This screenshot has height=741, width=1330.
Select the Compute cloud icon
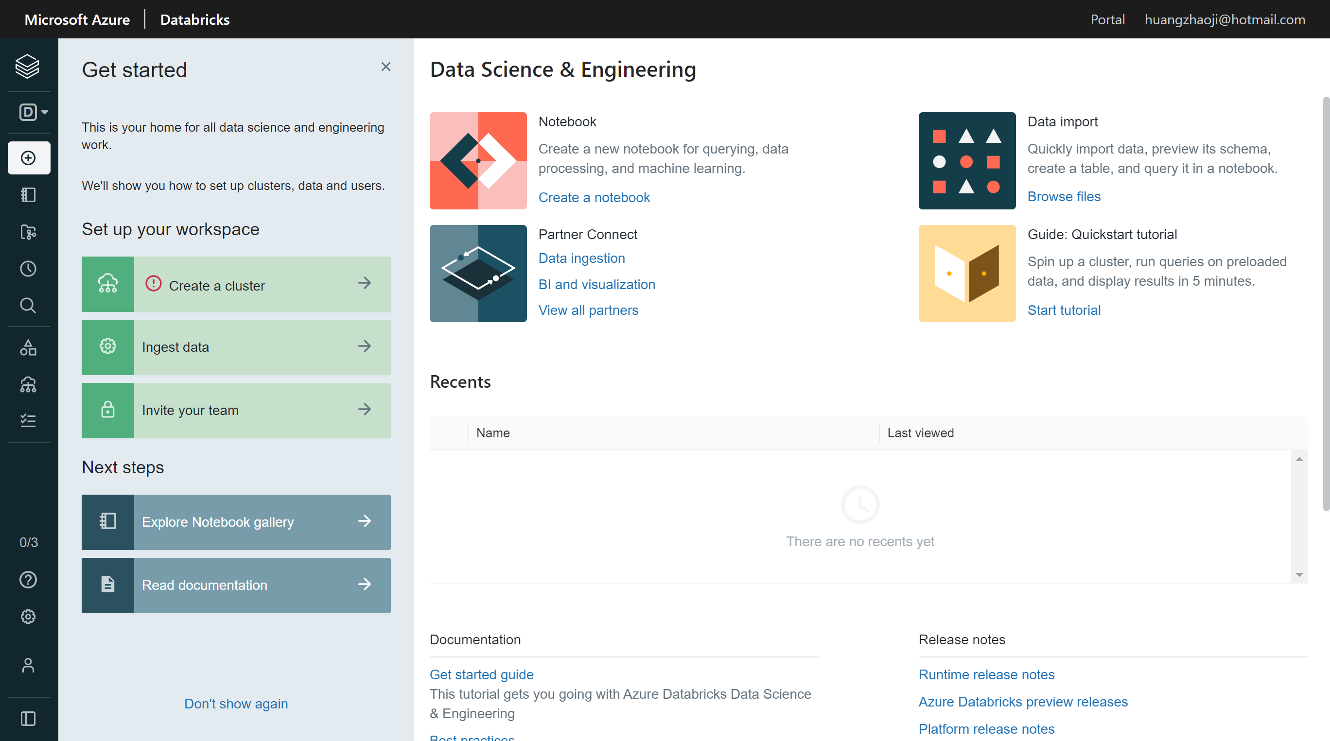[x=28, y=384]
